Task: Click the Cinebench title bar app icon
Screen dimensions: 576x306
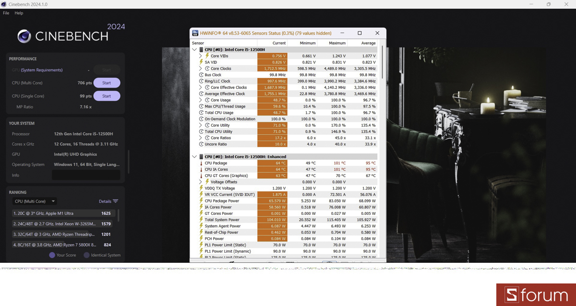Action: tap(4, 4)
